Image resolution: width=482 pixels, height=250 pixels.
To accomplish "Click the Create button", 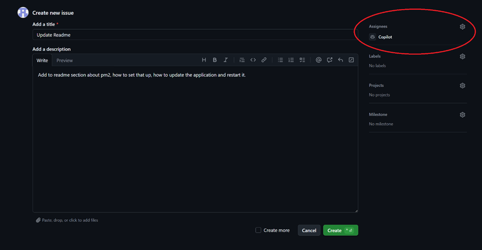I will point(341,231).
